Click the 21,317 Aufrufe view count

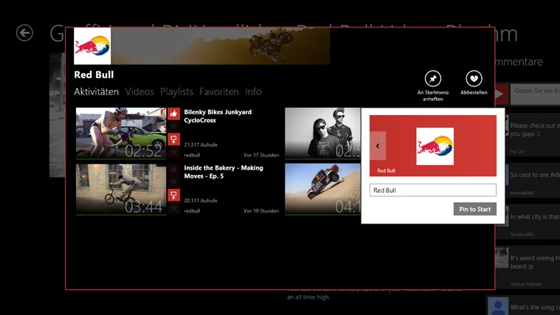coord(201,145)
